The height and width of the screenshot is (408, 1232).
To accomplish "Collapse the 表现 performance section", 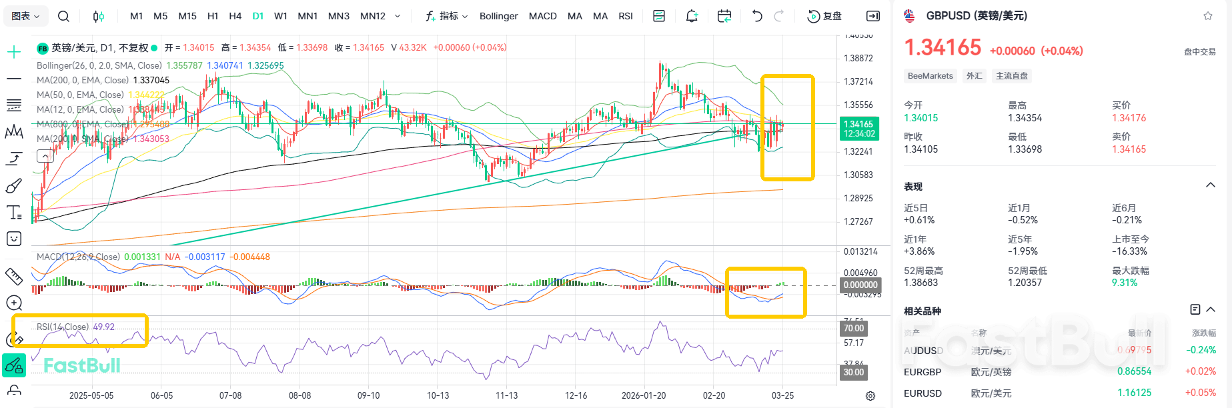I will [1211, 185].
